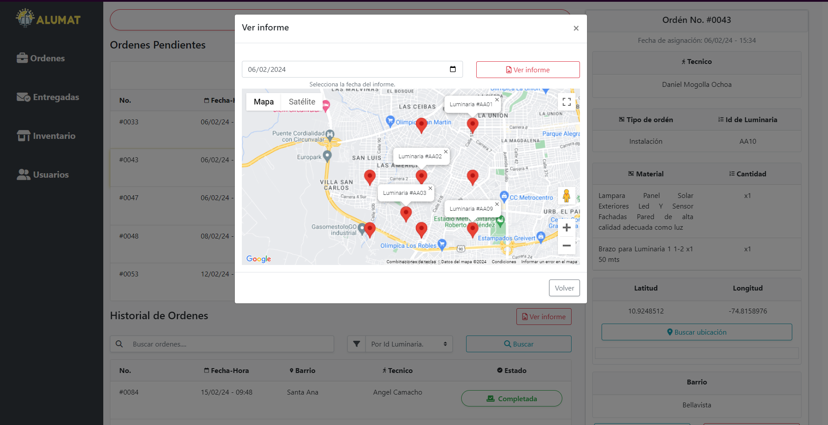
Task: Switch map to Mapa view
Action: click(263, 102)
